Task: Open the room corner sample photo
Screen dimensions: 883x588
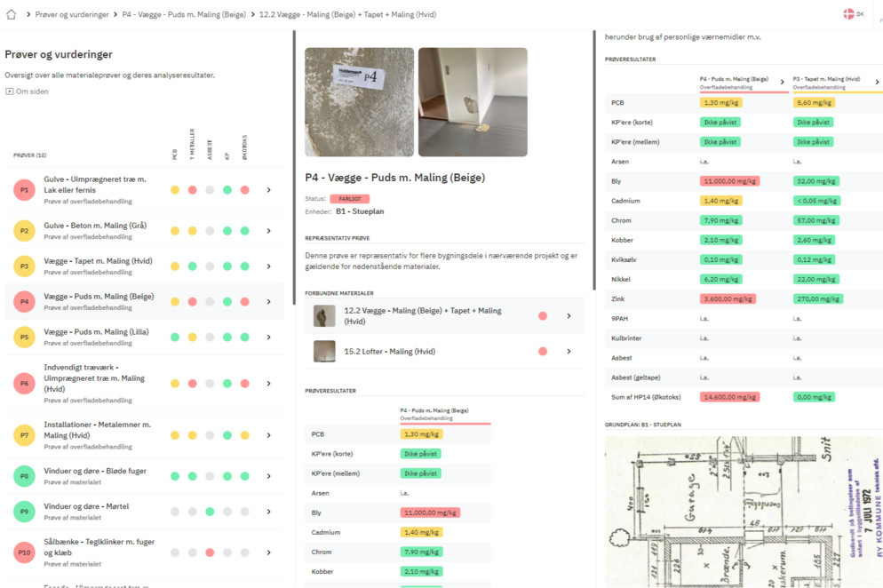Action: 473,102
